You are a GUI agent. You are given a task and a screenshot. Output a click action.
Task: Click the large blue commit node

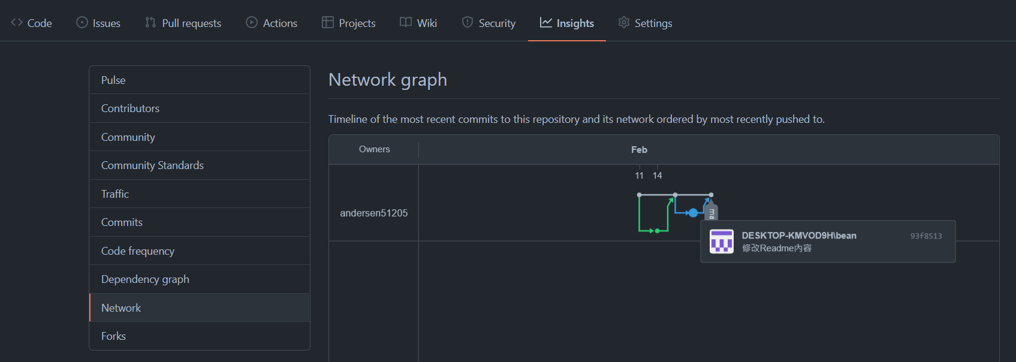pos(693,213)
